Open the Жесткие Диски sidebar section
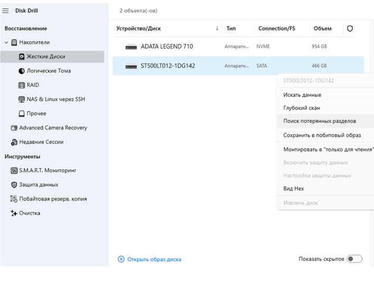The height and width of the screenshot is (281, 374). click(52, 57)
